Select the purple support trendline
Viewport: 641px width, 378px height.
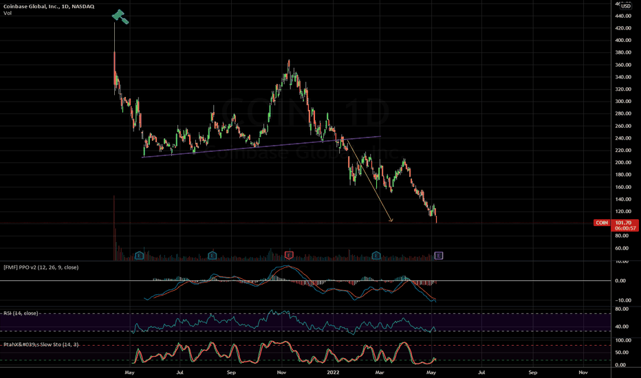pyautogui.click(x=261, y=146)
